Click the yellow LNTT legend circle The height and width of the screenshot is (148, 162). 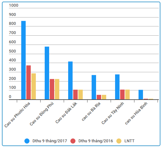(119, 141)
